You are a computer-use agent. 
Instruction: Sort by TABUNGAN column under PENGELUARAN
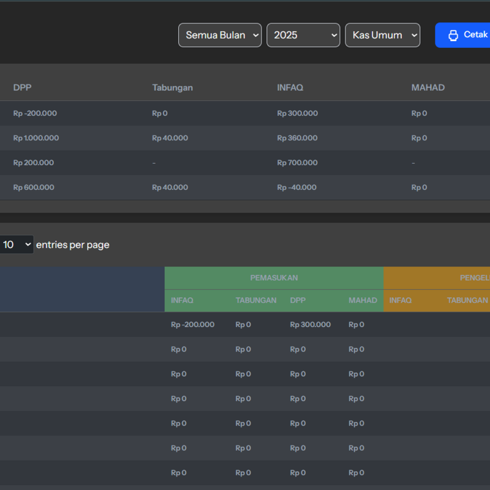pos(467,301)
